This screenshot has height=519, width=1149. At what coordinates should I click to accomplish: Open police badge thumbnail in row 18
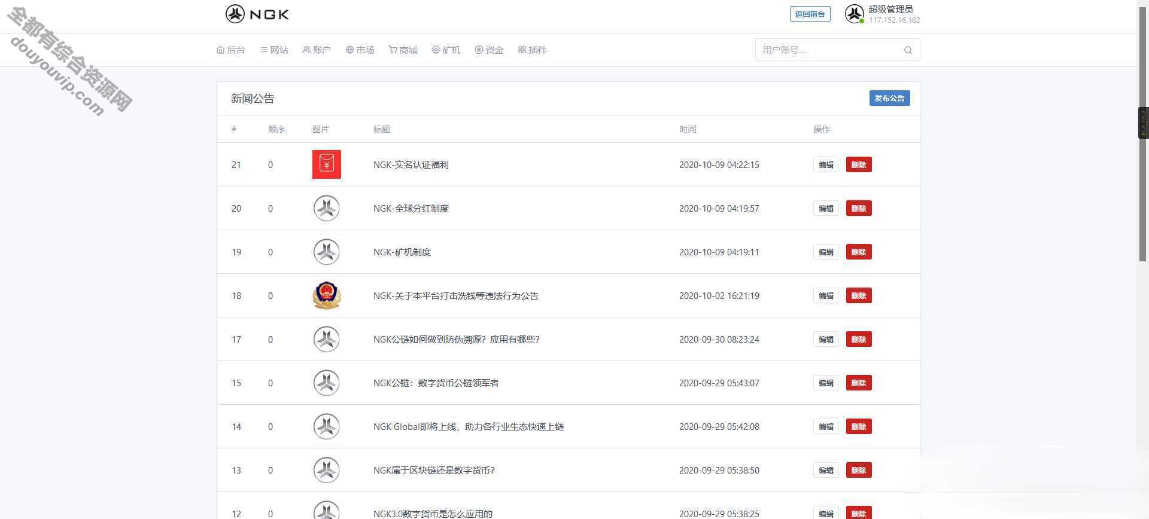327,295
